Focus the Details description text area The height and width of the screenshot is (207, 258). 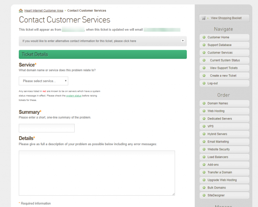click(x=97, y=173)
